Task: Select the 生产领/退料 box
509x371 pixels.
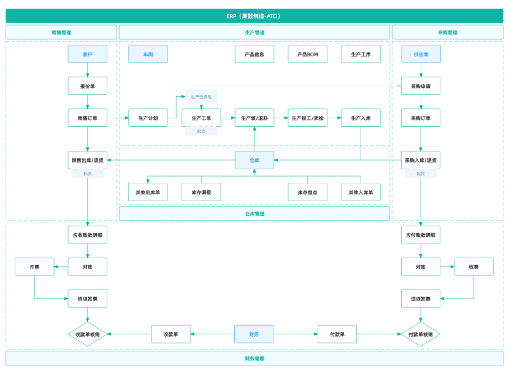Action: click(254, 118)
